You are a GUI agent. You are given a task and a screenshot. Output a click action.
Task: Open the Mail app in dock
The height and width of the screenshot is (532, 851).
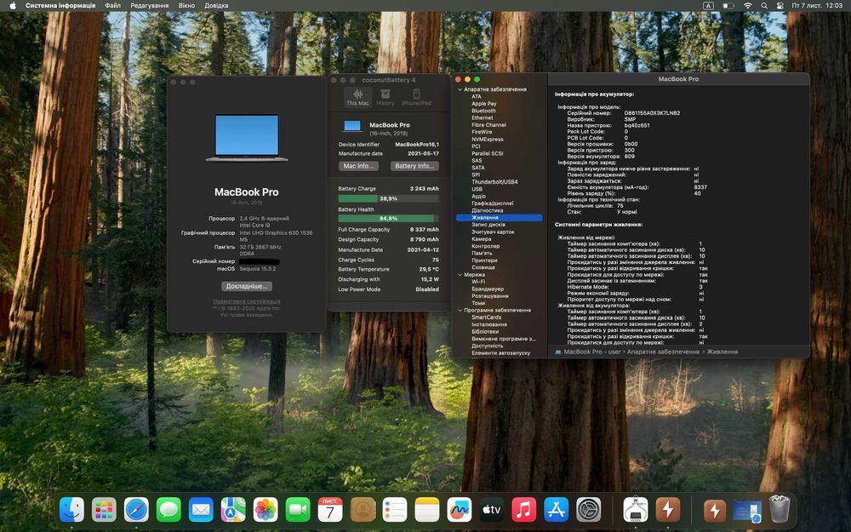coord(201,510)
